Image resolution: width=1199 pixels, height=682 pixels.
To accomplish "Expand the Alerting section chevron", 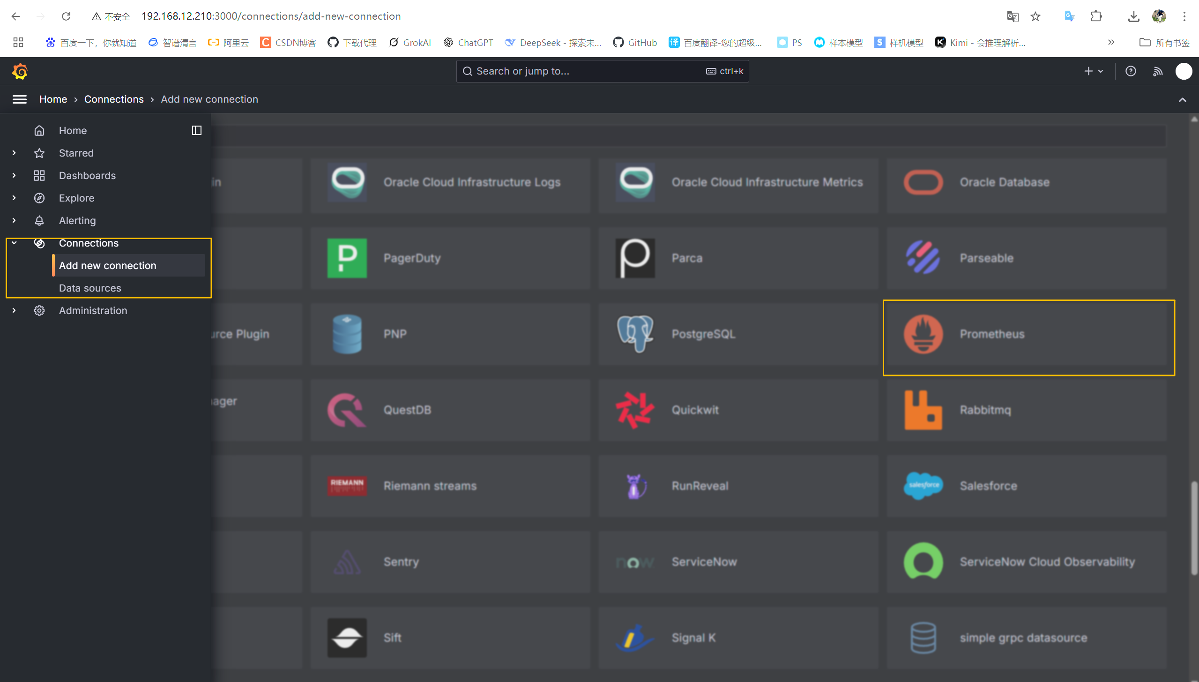I will [x=14, y=220].
